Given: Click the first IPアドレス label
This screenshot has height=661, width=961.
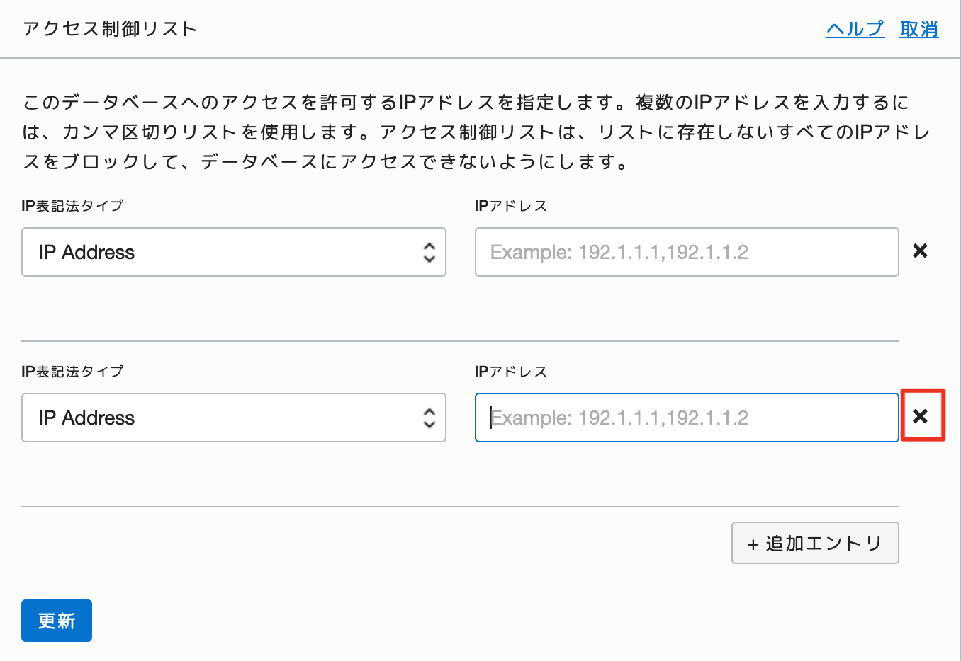Looking at the screenshot, I should (511, 206).
